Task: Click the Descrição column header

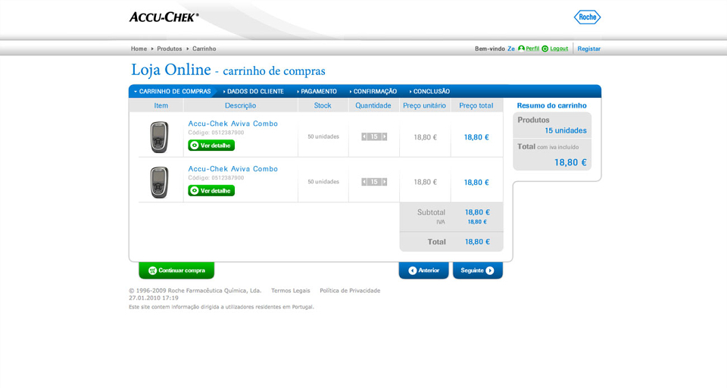Action: tap(240, 105)
